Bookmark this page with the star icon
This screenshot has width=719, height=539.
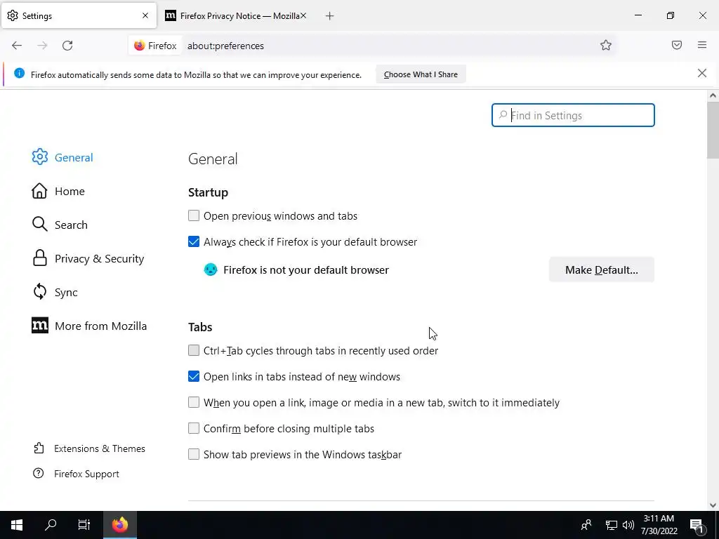[606, 45]
